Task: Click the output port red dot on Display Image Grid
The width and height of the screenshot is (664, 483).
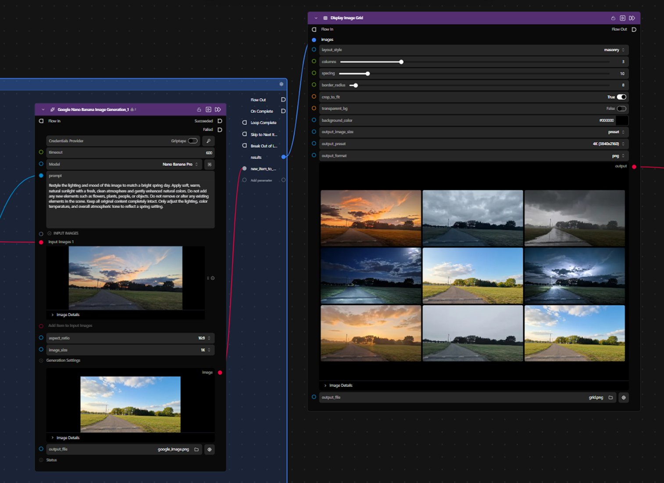Action: (634, 166)
